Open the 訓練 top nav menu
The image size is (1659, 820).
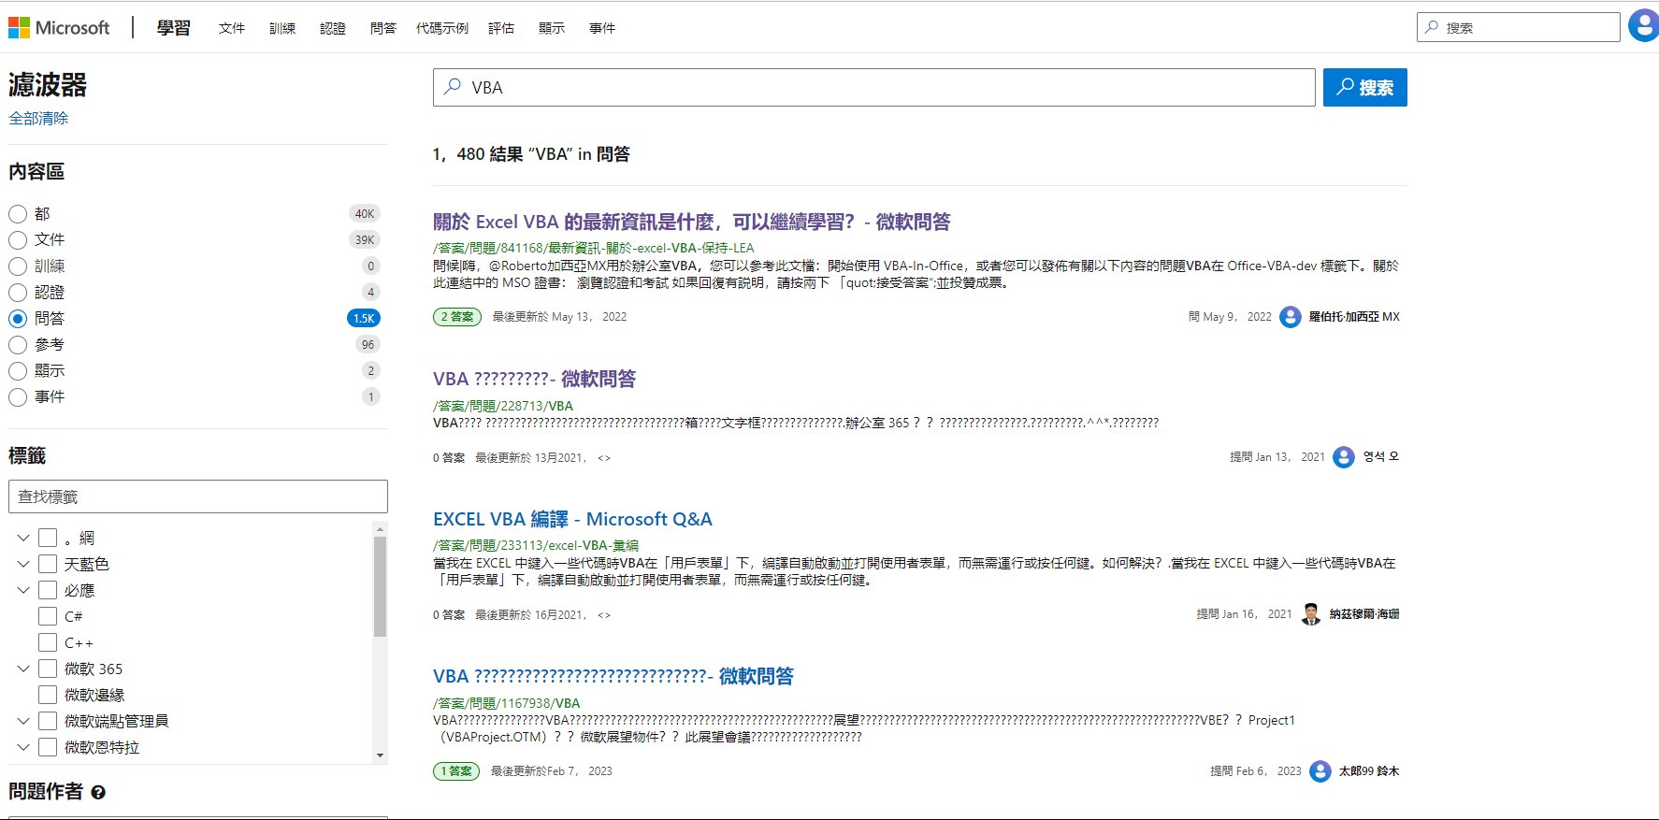[282, 28]
